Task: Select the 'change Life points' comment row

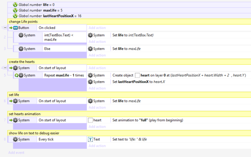Action: pyautogui.click(x=129, y=22)
